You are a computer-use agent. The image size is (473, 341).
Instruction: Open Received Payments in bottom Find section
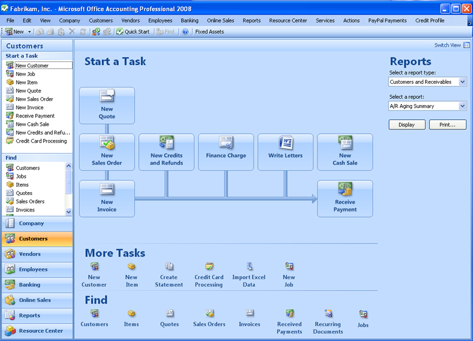pyautogui.click(x=289, y=320)
